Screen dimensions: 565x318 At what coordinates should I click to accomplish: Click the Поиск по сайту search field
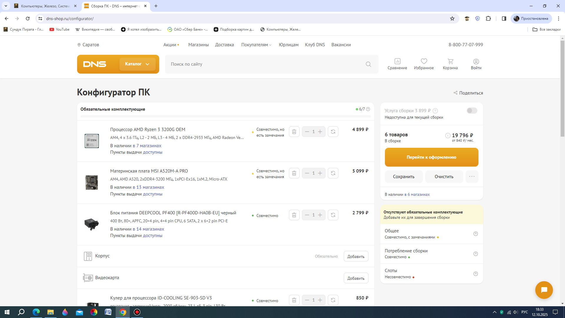pos(265,64)
